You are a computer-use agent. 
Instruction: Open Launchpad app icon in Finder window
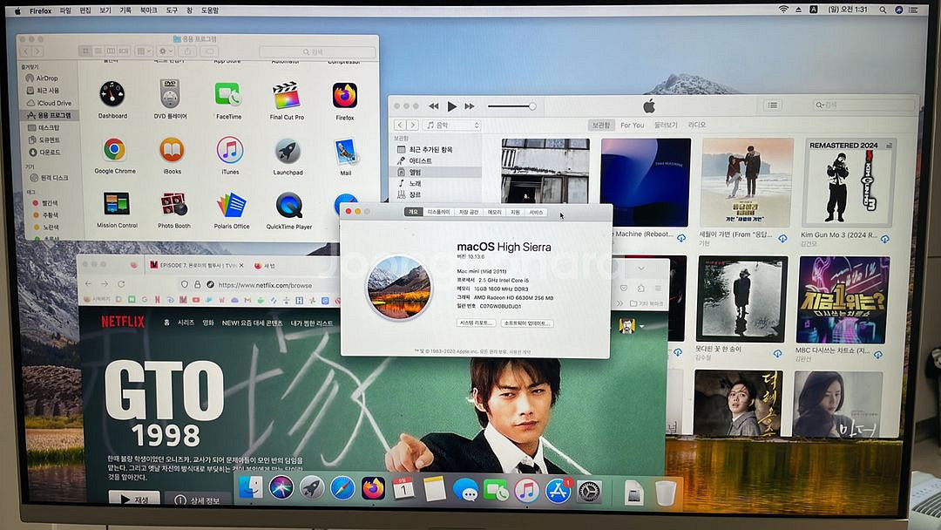pyautogui.click(x=288, y=152)
